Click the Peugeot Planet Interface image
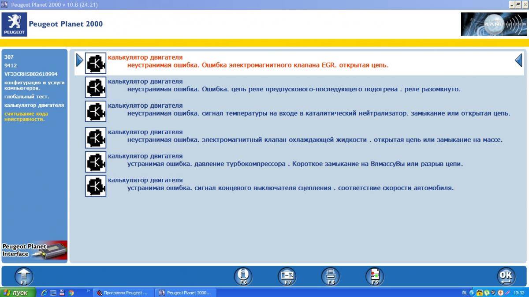 (34, 251)
